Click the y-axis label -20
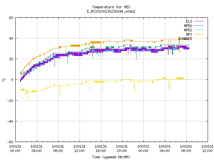The width and height of the screenshot is (214, 160). click(10, 101)
